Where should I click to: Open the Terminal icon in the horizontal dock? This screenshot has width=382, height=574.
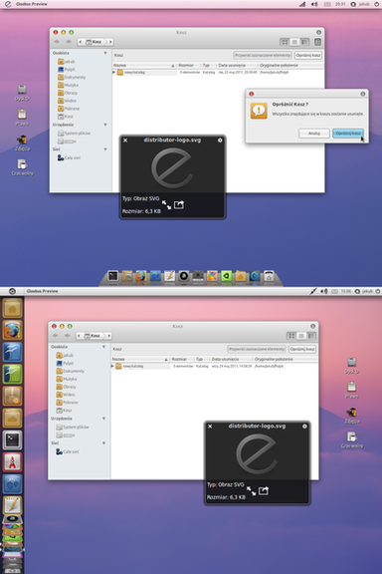click(113, 276)
